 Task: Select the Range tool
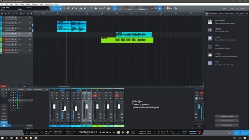60,8
